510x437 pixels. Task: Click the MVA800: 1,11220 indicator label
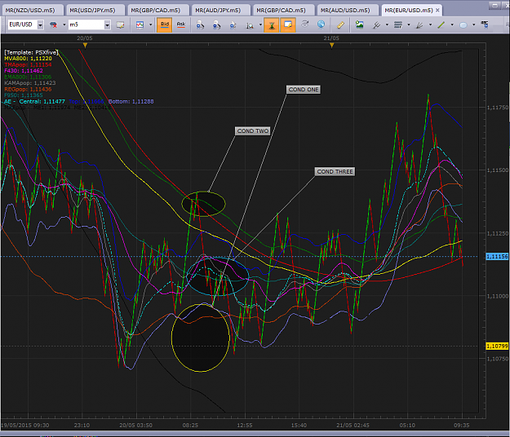tap(28, 59)
